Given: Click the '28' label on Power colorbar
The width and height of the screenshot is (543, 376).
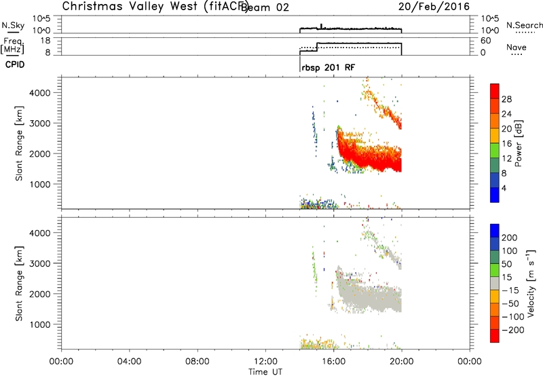Looking at the screenshot, I should [506, 99].
